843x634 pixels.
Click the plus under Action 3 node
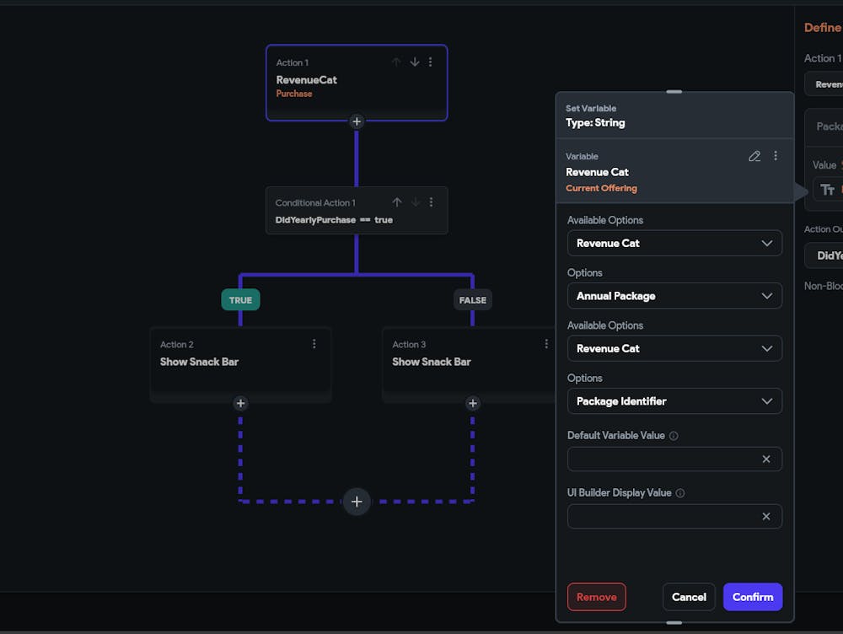(472, 404)
